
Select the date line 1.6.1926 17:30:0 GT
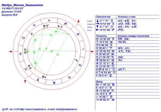12,8
